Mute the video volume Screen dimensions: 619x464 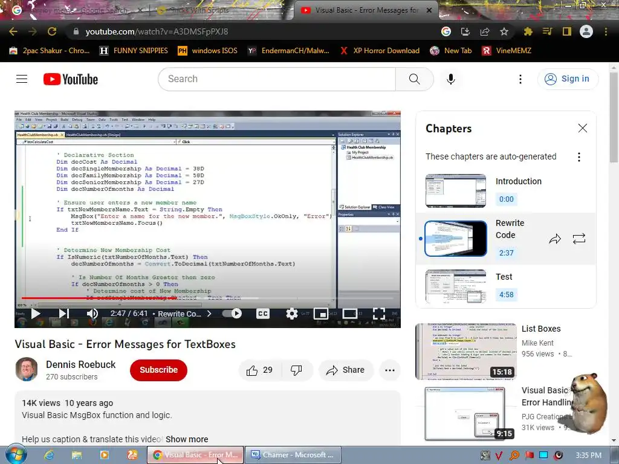click(92, 314)
